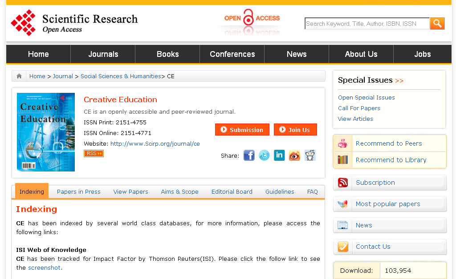Click the Creative Education cover thumbnail
The width and height of the screenshot is (456, 279).
(46, 132)
